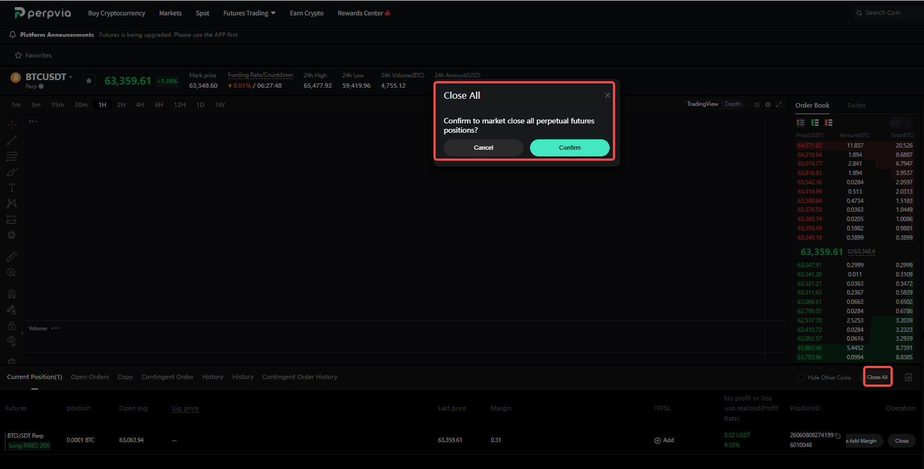Expand the BTCUSDT pair selector
924x469 pixels.
(x=49, y=77)
